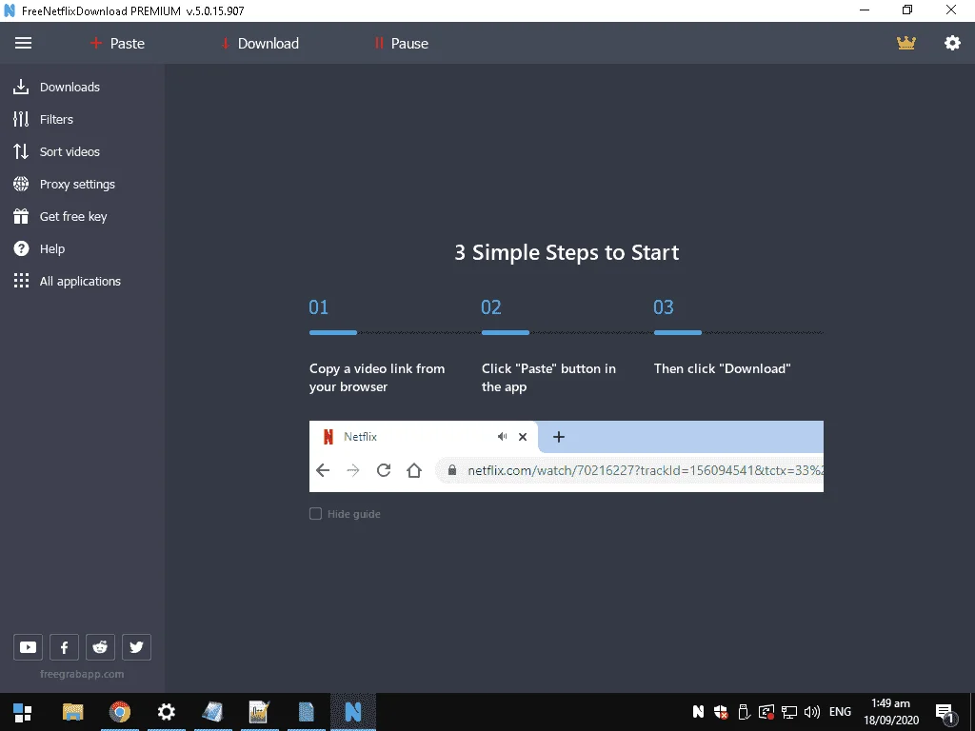Image resolution: width=975 pixels, height=731 pixels.
Task: Visit freegrabapp.com link
Action: (x=82, y=674)
